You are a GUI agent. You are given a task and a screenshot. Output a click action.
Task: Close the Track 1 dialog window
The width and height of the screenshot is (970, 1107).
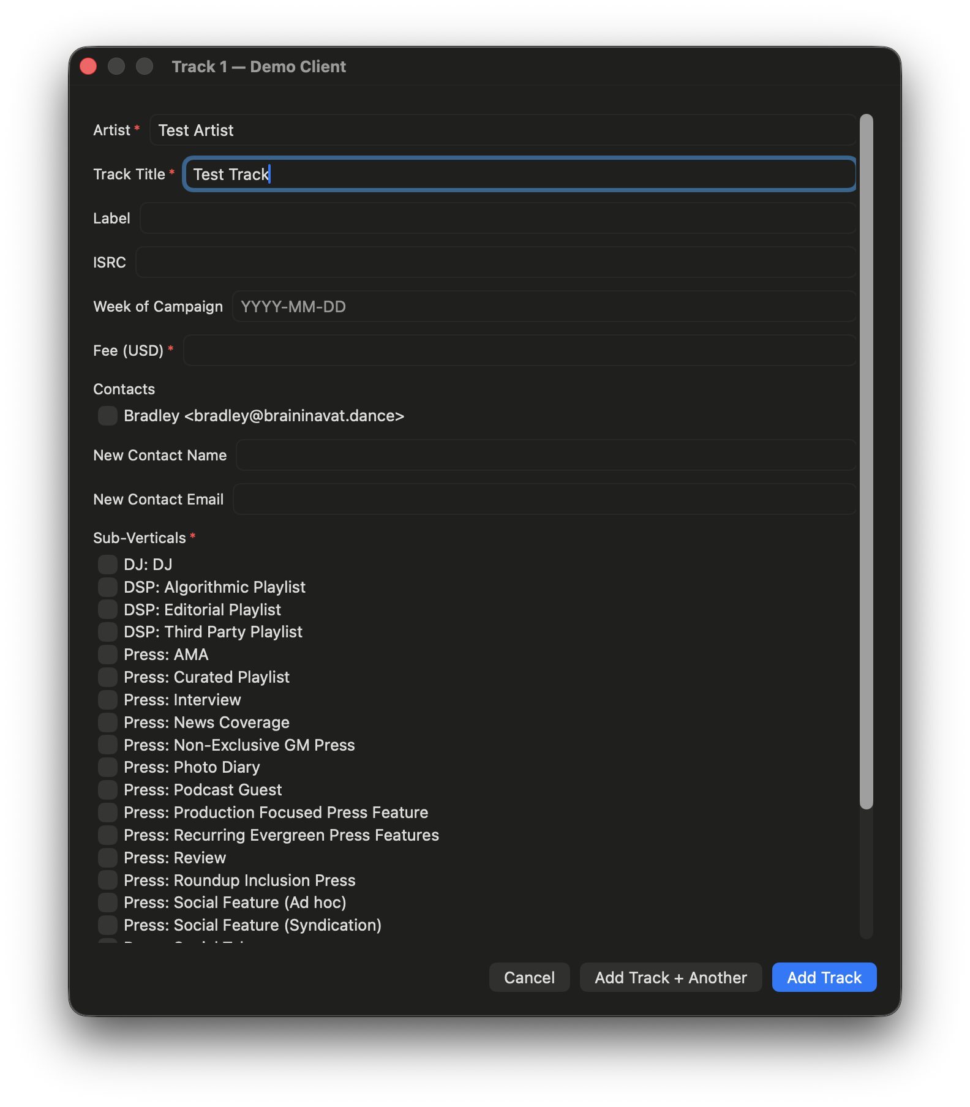tap(88, 66)
